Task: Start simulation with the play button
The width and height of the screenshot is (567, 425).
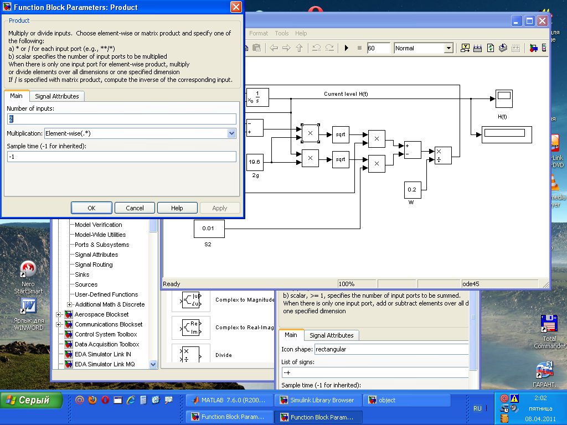Action: click(x=347, y=48)
